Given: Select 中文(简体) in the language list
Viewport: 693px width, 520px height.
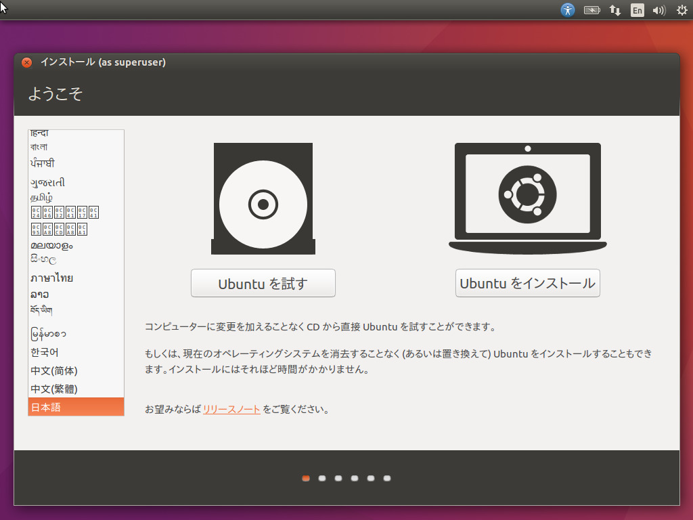Looking at the screenshot, I should pos(76,370).
